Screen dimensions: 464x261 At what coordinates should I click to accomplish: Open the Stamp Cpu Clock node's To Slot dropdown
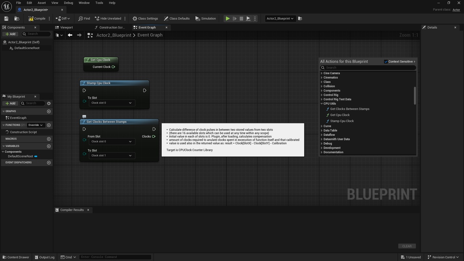[112, 103]
